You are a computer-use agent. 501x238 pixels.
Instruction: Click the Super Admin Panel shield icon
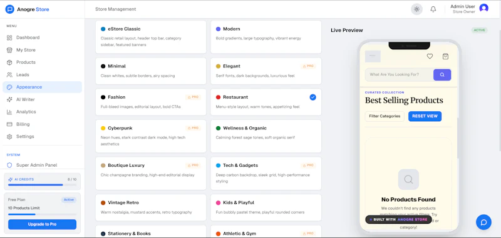point(9,165)
